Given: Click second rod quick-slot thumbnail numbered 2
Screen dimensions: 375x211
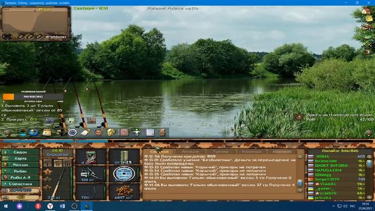Looking at the screenshot, I should [70, 121].
